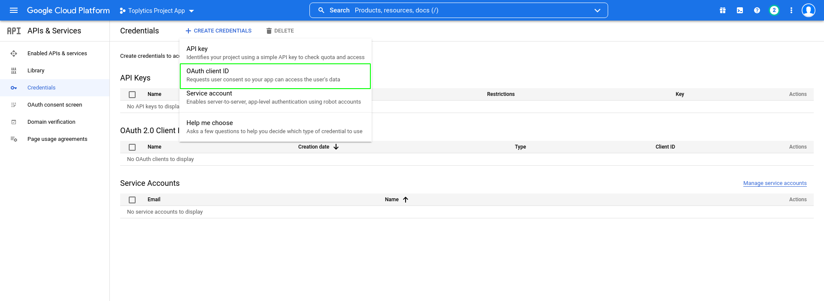Open the hamburger navigation menu
The width and height of the screenshot is (824, 301).
pos(14,10)
